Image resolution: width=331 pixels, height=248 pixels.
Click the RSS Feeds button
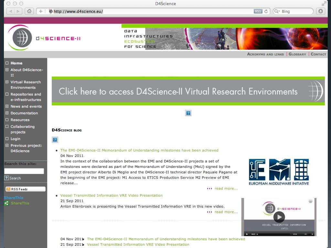pos(25,189)
